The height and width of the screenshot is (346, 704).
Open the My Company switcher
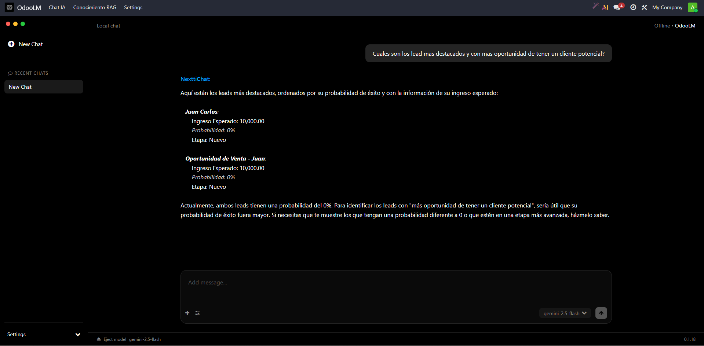click(667, 7)
